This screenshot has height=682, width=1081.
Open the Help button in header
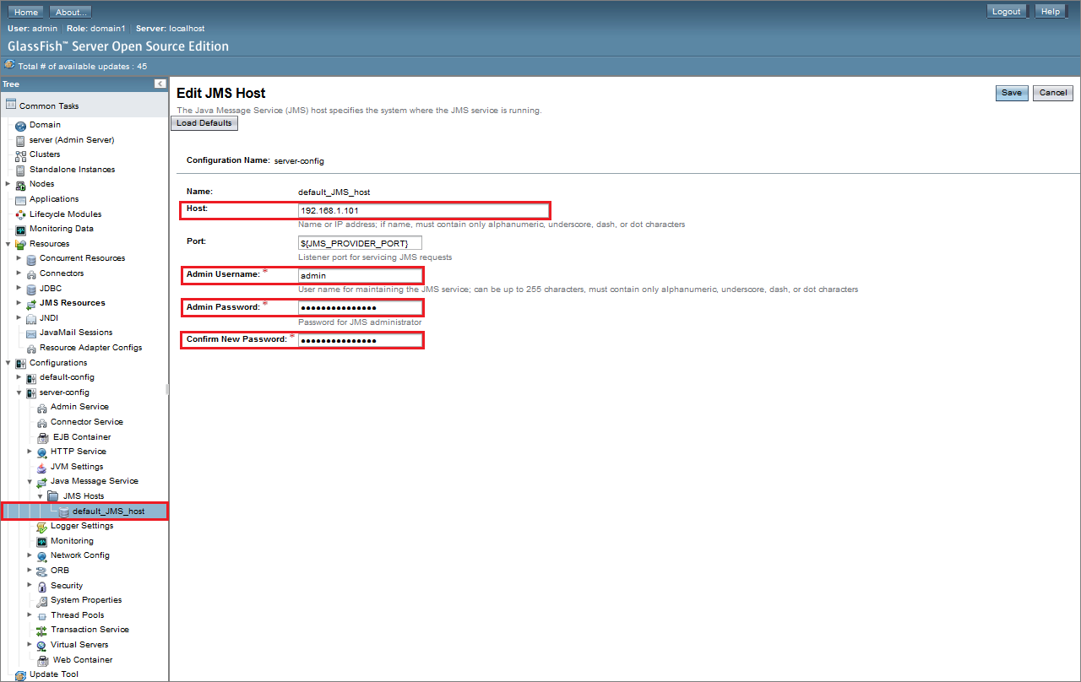click(1051, 12)
